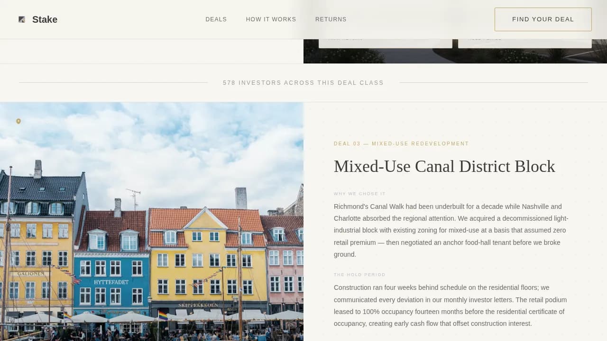Click the Hyttefadet sign on blue building

(111, 282)
